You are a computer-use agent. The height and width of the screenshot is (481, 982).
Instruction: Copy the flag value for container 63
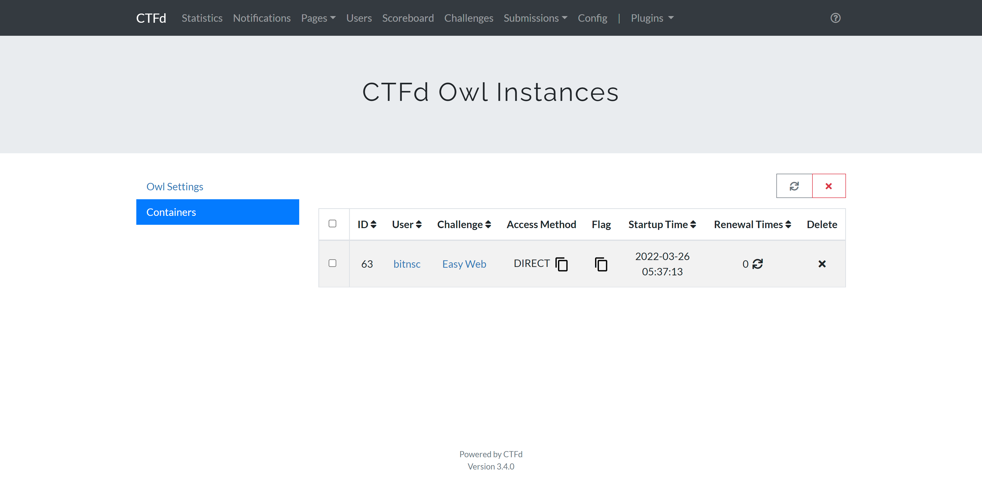601,263
